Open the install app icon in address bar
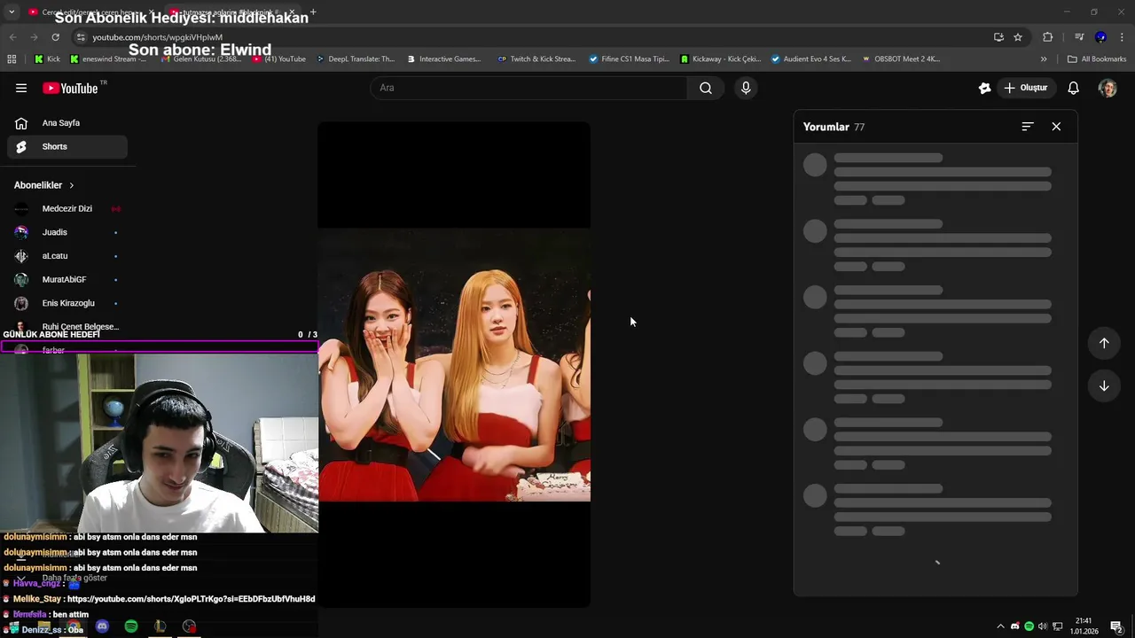Screen dimensions: 1135x638 pyautogui.click(x=998, y=37)
